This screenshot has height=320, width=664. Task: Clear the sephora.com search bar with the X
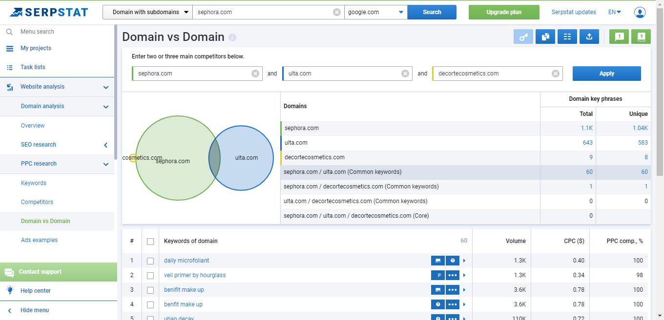tap(337, 12)
